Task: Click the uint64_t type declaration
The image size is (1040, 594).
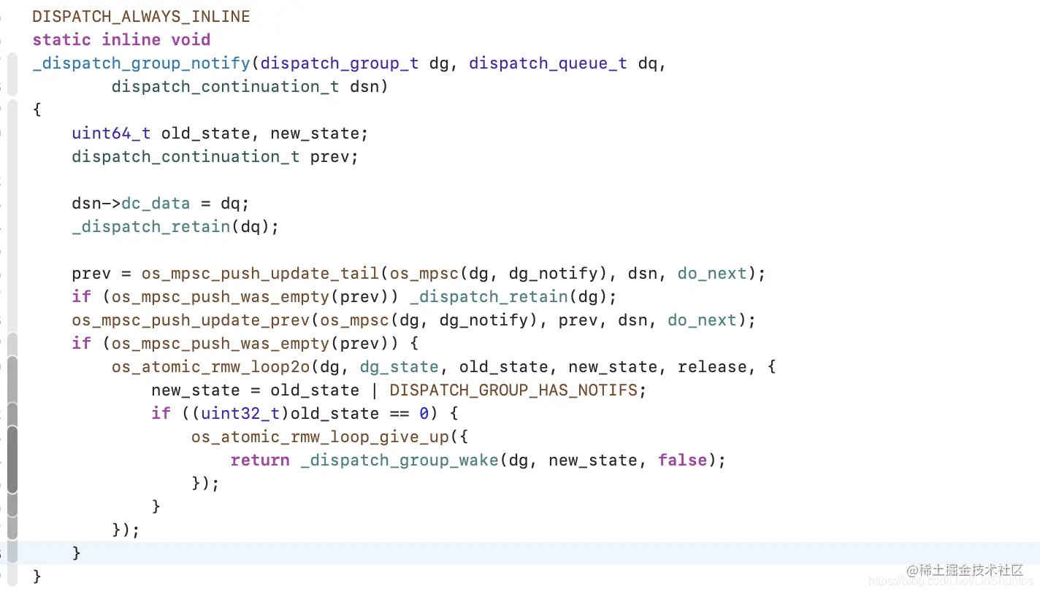Action: (x=111, y=133)
